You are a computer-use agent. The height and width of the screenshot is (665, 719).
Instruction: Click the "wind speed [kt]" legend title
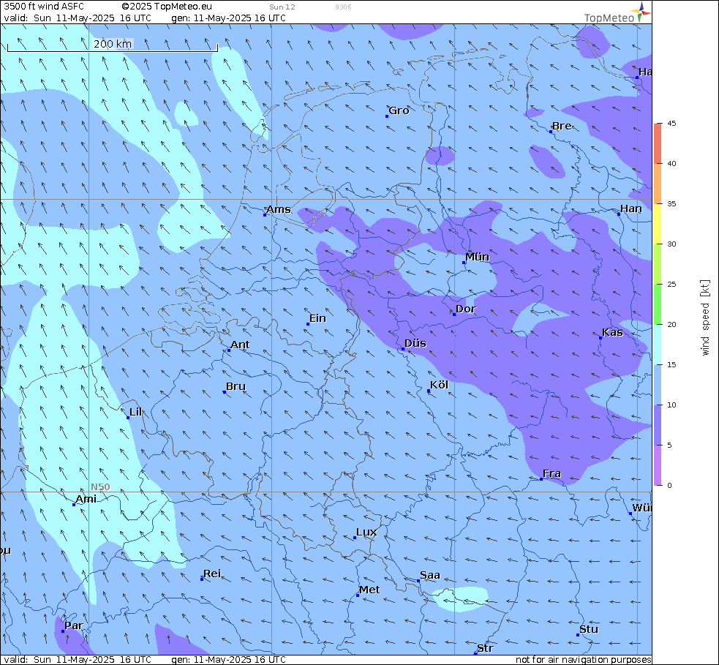click(x=705, y=318)
